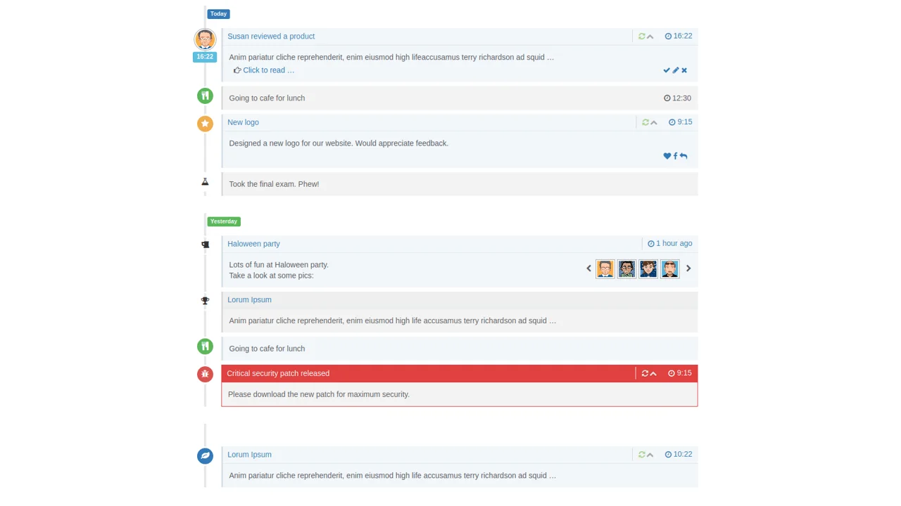
Task: Open the 'Click to read …' link
Action: click(268, 70)
